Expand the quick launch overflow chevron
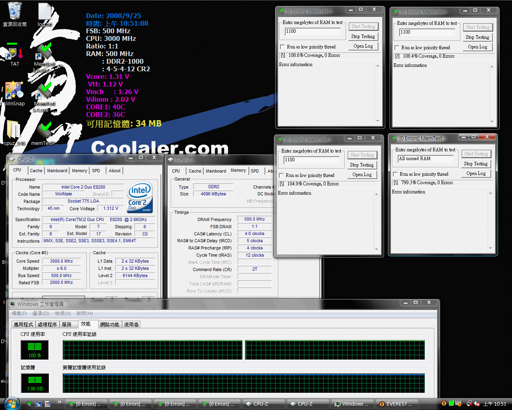Image resolution: width=512 pixels, height=410 pixels. coord(60,402)
